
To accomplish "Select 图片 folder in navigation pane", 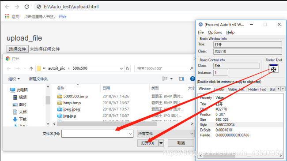I will pos(20,105).
